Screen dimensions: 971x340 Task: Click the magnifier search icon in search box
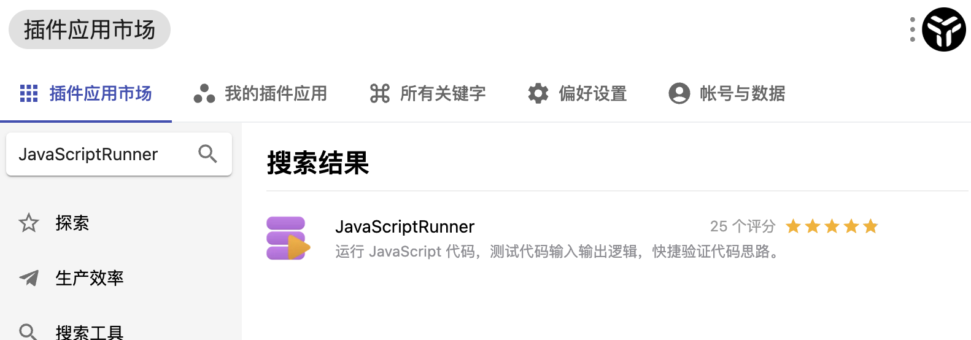click(208, 154)
